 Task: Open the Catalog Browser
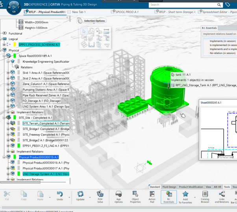point(205,196)
